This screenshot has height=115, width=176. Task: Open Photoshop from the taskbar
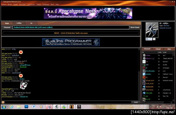(x=26, y=107)
